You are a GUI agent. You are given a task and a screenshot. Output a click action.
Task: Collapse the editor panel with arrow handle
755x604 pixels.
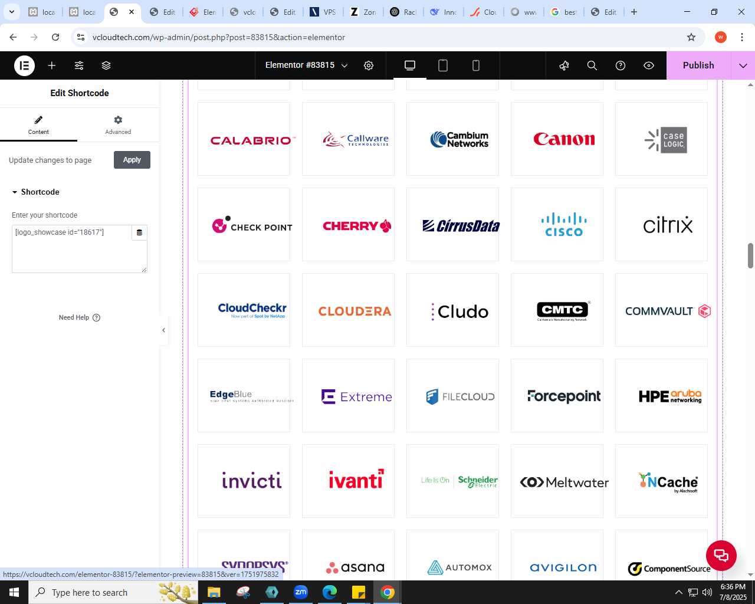click(x=163, y=330)
